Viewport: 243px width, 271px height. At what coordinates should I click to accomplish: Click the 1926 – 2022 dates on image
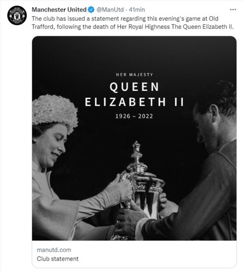point(134,116)
